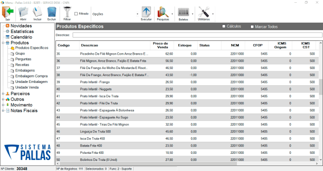
Task: Select Grupo in the Produtos tree
Action: [x=20, y=53]
